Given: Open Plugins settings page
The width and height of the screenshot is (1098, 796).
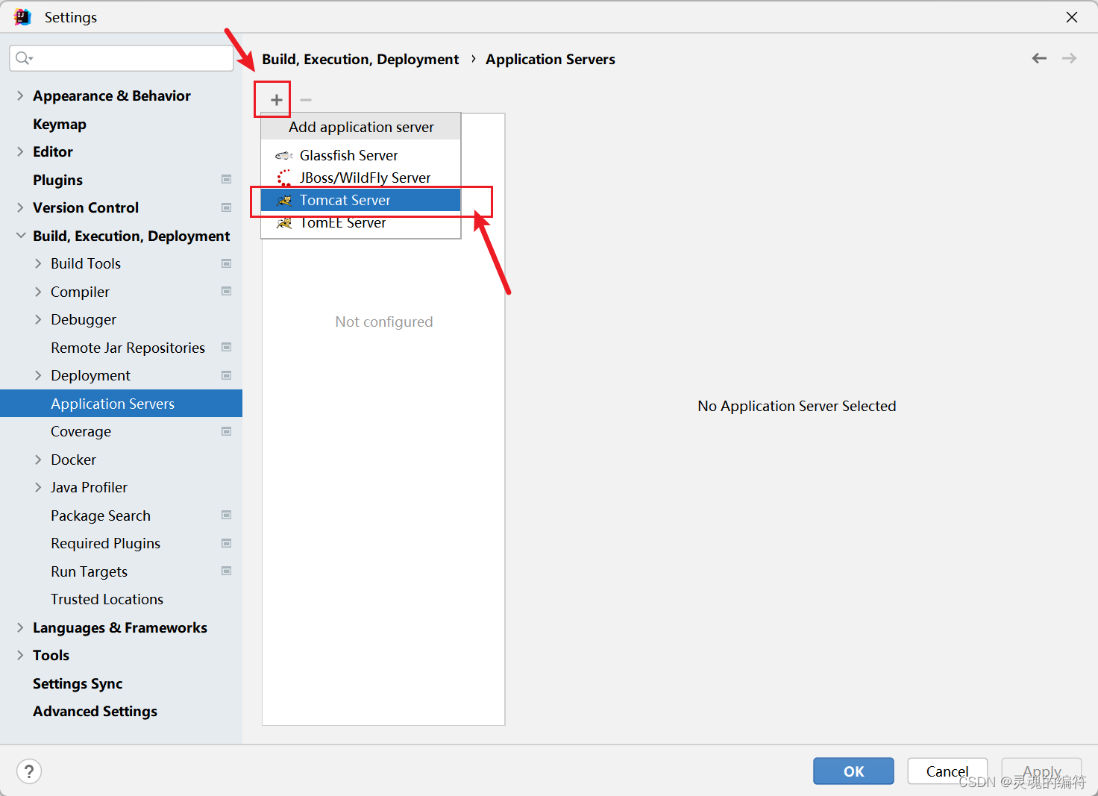Looking at the screenshot, I should coord(57,180).
